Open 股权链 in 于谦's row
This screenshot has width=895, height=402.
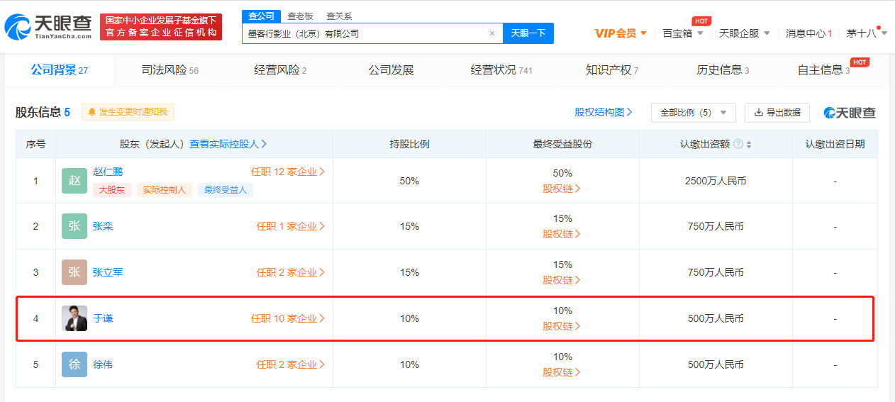pyautogui.click(x=562, y=326)
